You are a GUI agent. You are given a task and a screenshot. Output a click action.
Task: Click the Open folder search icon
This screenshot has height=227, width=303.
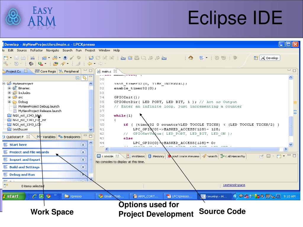(56, 64)
